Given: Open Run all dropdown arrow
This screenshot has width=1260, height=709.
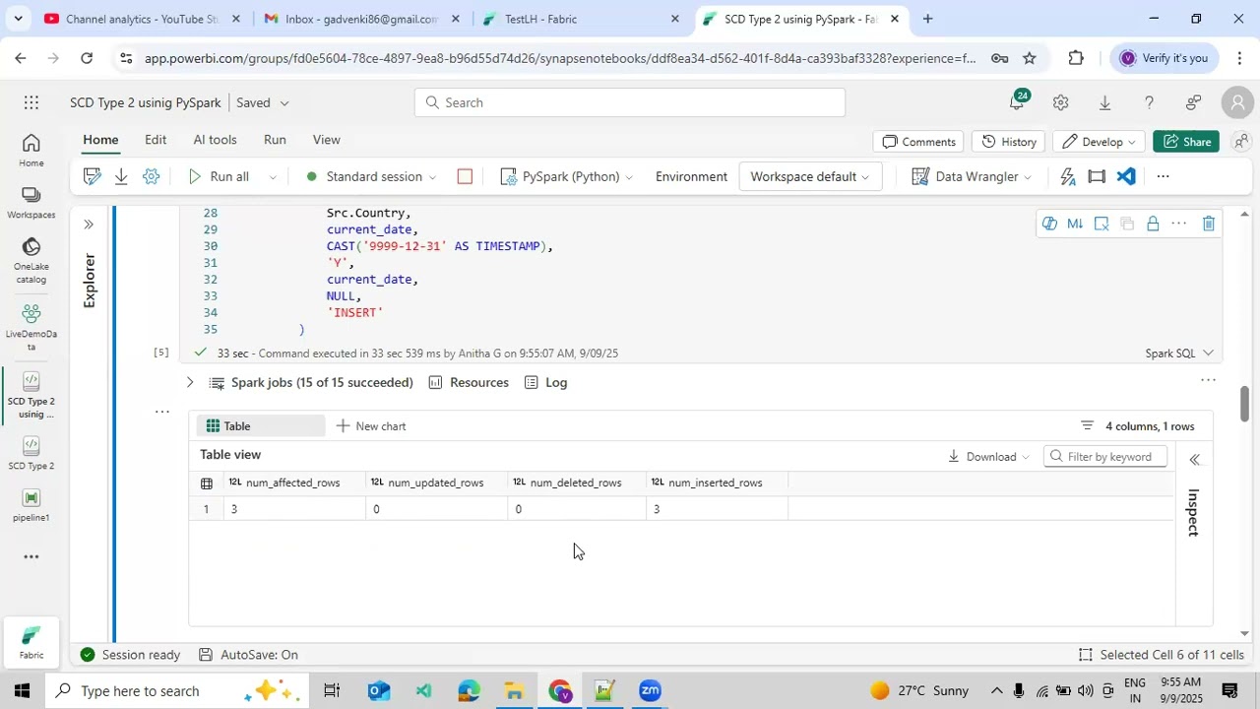Looking at the screenshot, I should [x=272, y=177].
